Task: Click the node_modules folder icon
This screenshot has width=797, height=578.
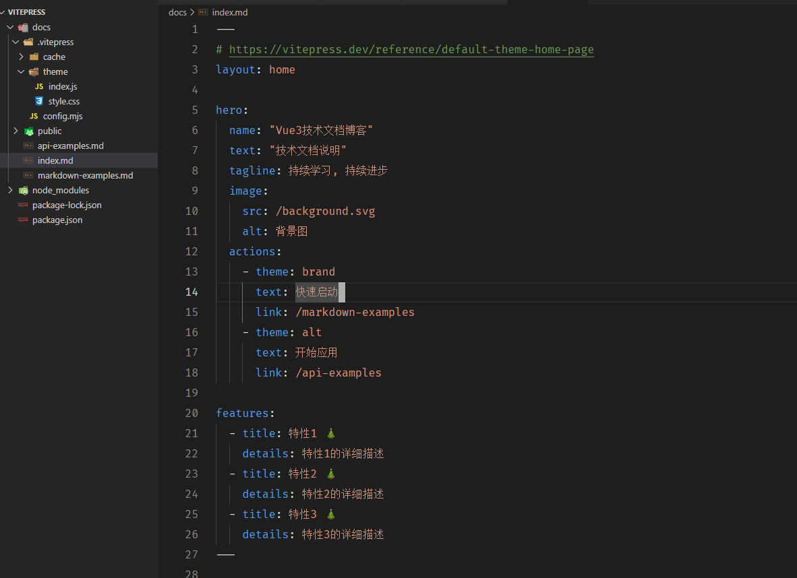Action: pos(24,191)
